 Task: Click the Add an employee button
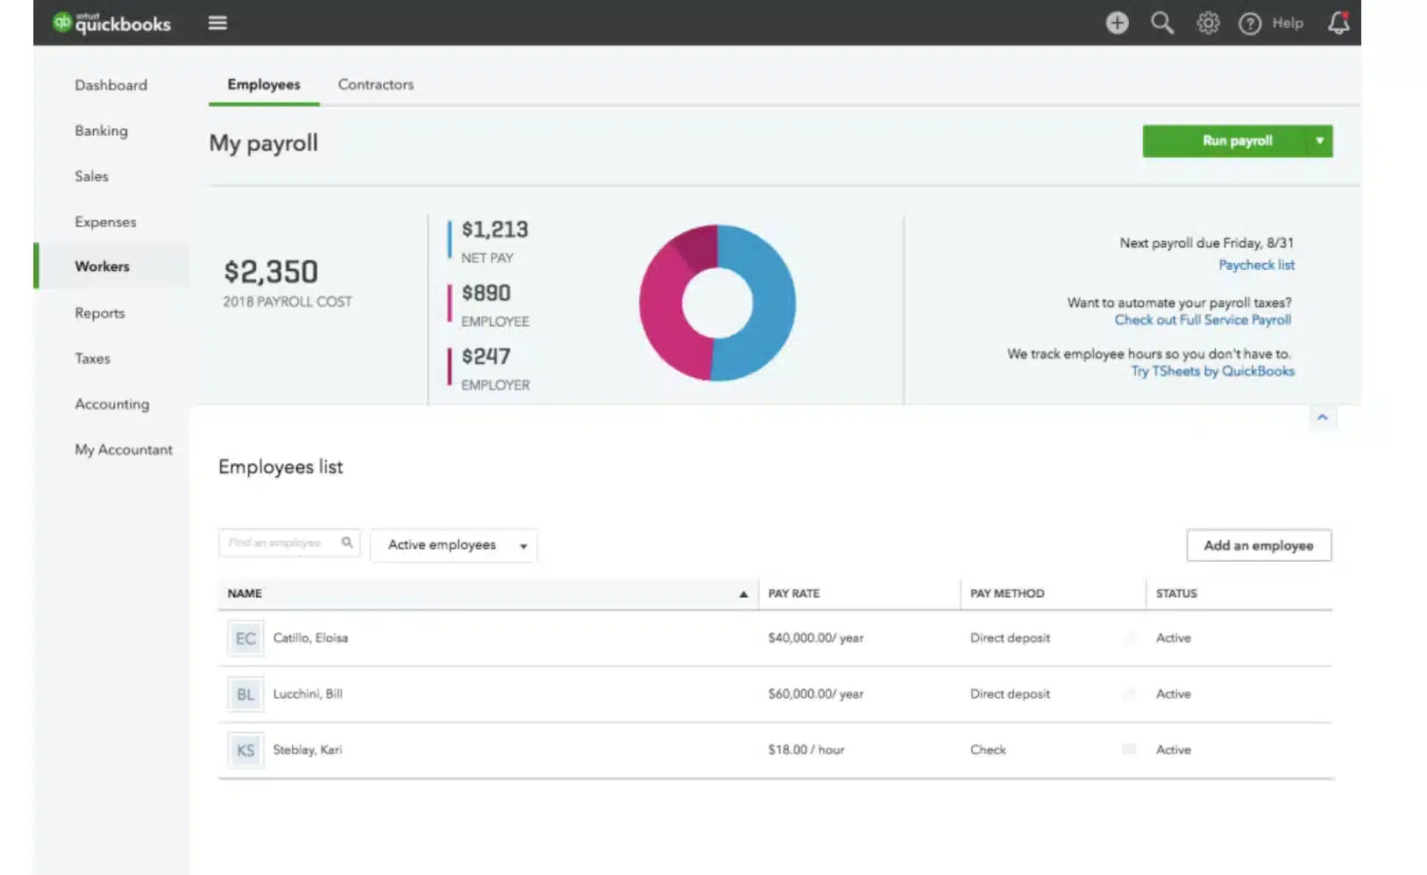click(1259, 544)
